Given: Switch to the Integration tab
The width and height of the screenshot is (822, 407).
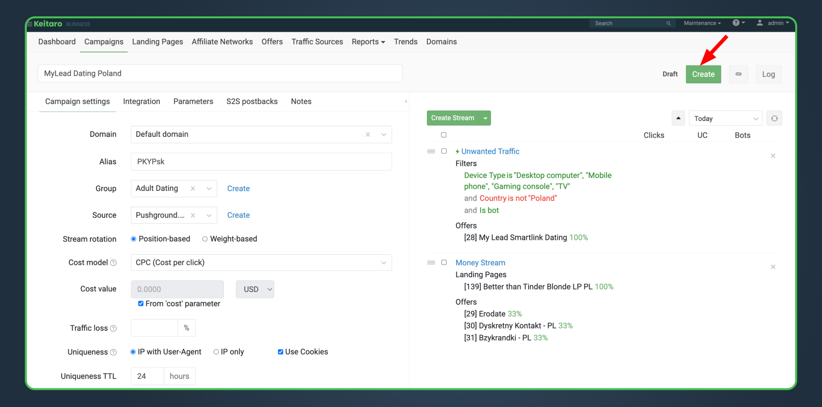Looking at the screenshot, I should [x=141, y=102].
